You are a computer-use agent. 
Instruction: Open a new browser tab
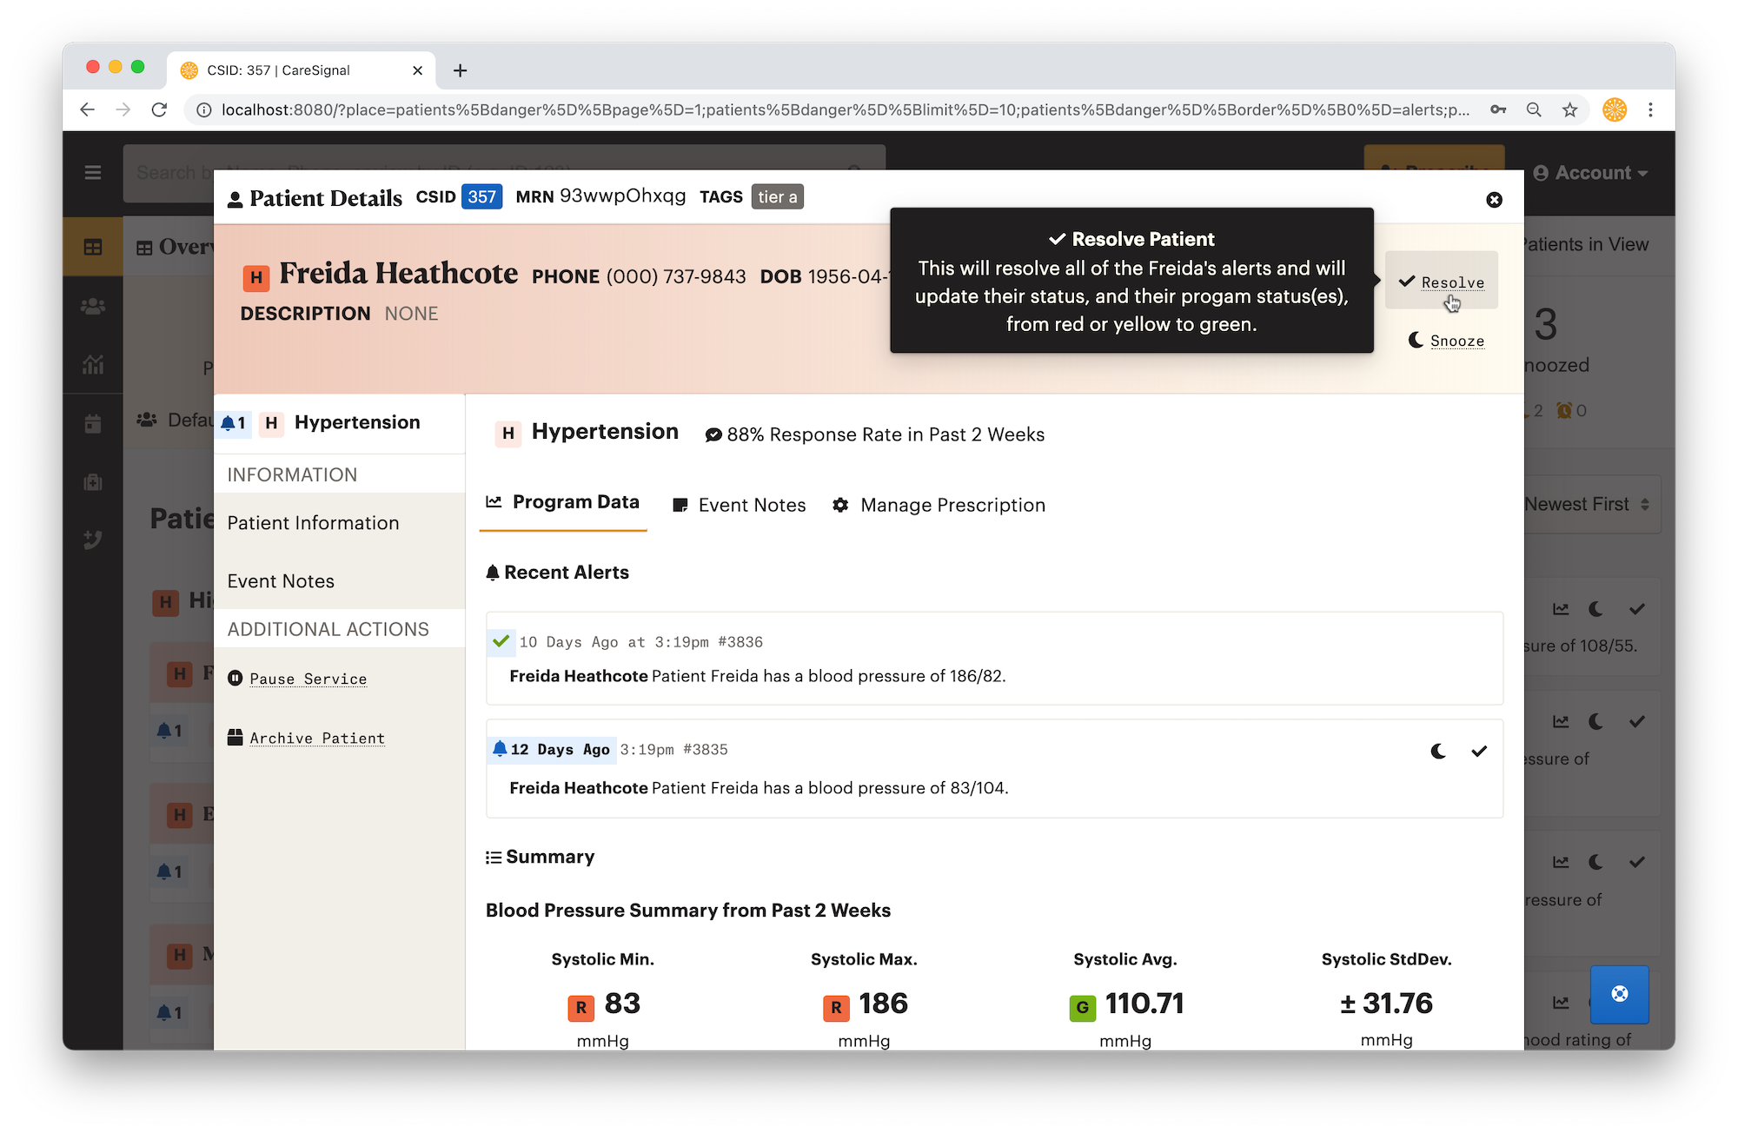coord(460,70)
